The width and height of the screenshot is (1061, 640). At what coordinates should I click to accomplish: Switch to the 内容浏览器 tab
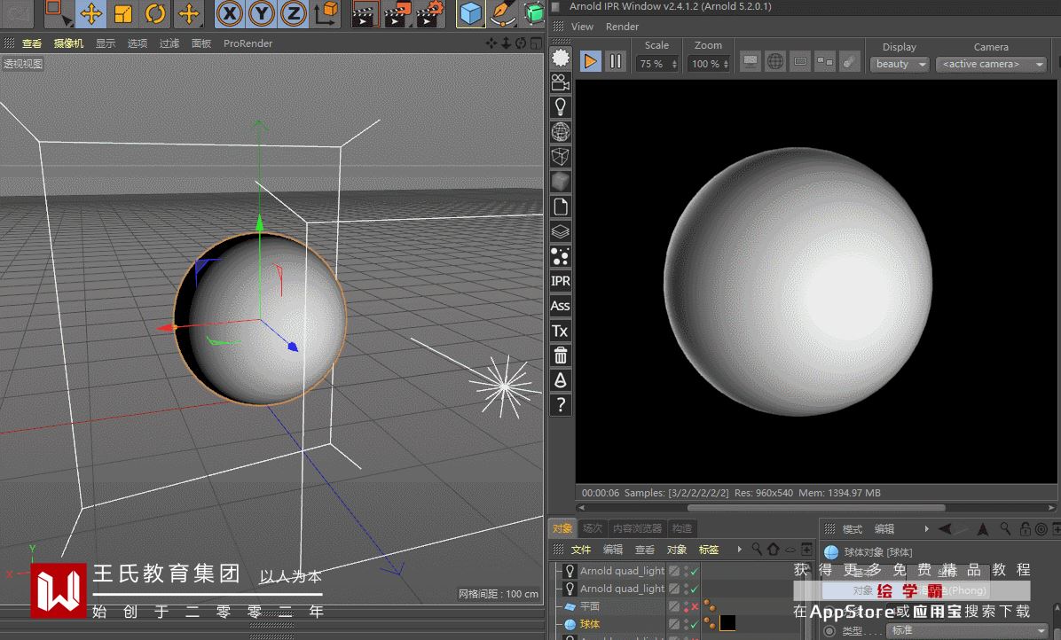(637, 528)
